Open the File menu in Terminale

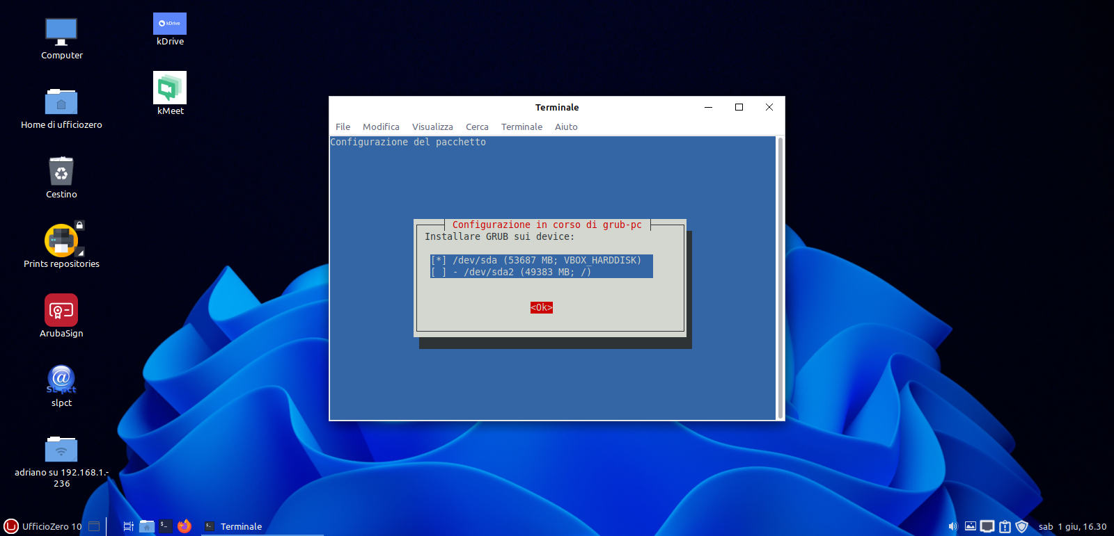pos(343,127)
